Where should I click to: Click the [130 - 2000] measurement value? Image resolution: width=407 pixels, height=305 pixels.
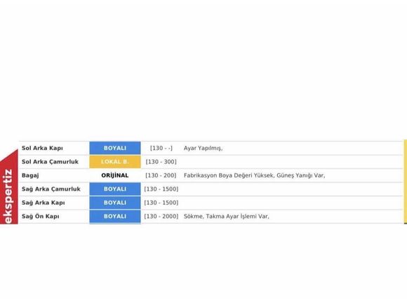tap(161, 216)
